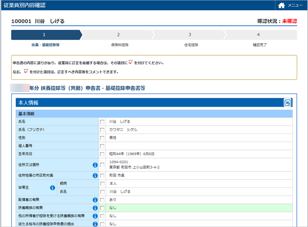The image size is (308, 227).
Task: Click the 未確認 status text
Action: [289, 21]
